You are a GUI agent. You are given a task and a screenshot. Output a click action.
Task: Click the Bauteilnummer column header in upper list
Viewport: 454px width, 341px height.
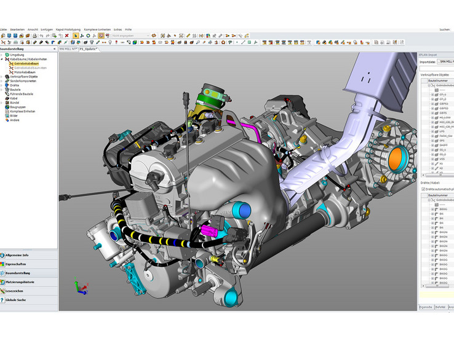[441, 80]
